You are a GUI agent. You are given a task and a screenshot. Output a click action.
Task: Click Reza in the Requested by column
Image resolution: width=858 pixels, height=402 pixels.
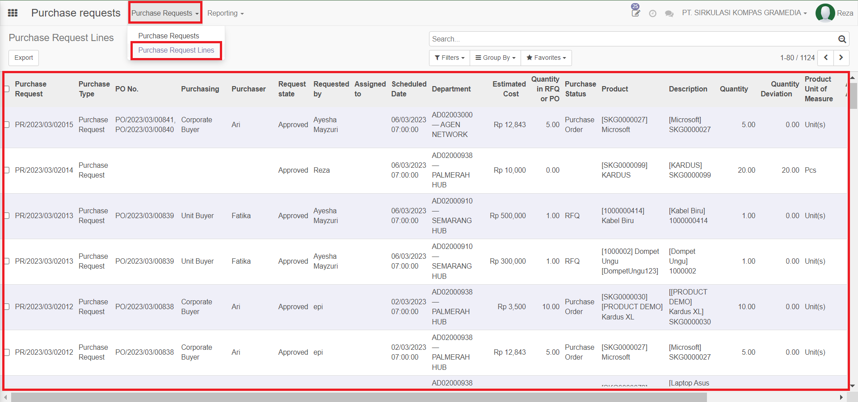click(321, 170)
